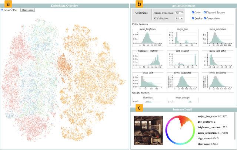
Task: Select the Lasso radio button
Action: [x=2, y=10]
